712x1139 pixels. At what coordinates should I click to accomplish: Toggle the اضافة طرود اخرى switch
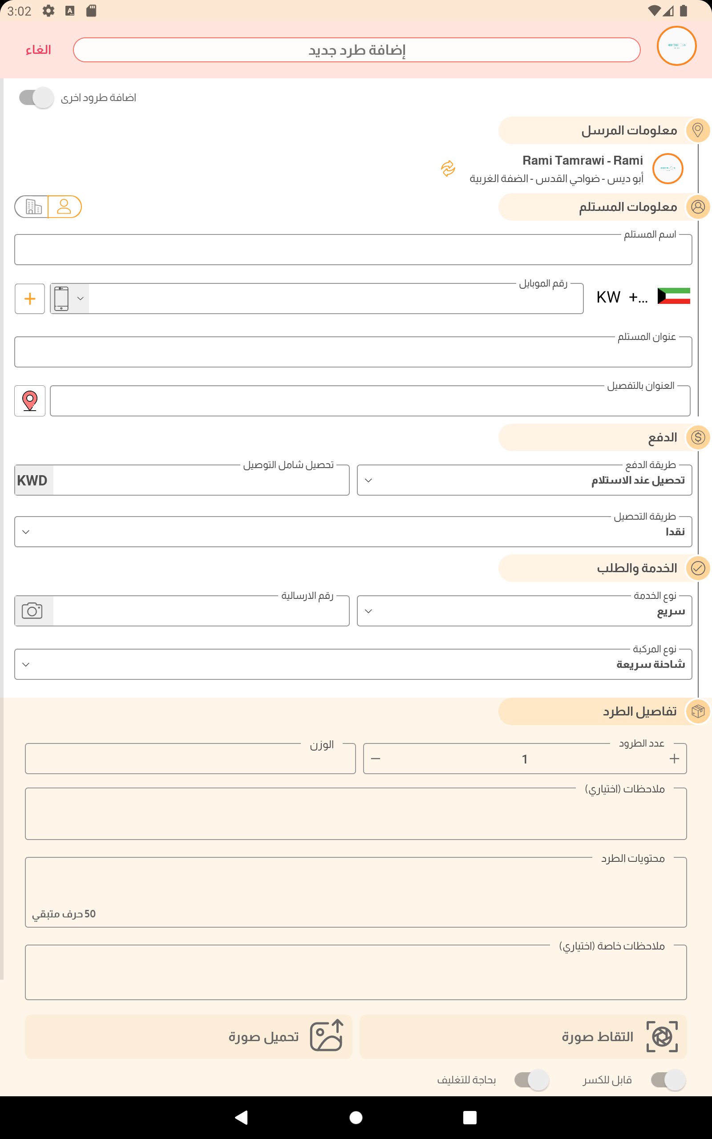[x=36, y=98]
